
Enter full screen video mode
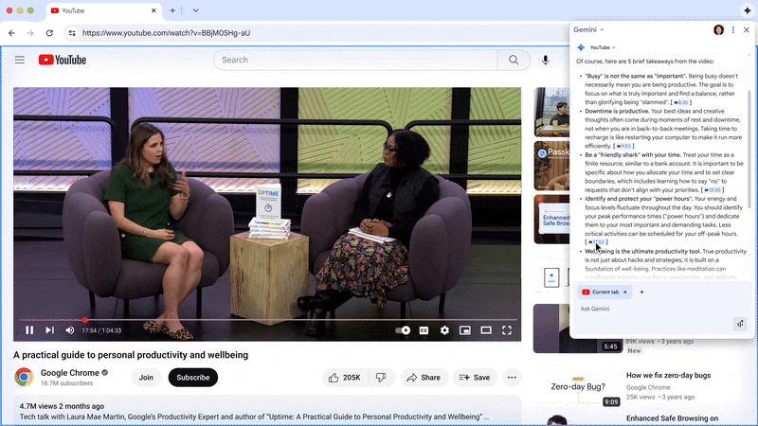pos(507,330)
